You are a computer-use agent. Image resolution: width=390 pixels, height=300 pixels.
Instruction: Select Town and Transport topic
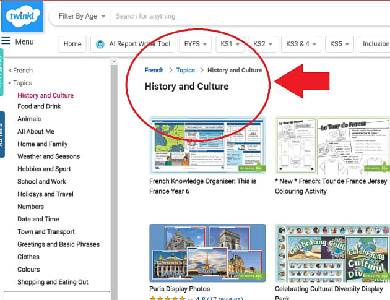point(46,231)
